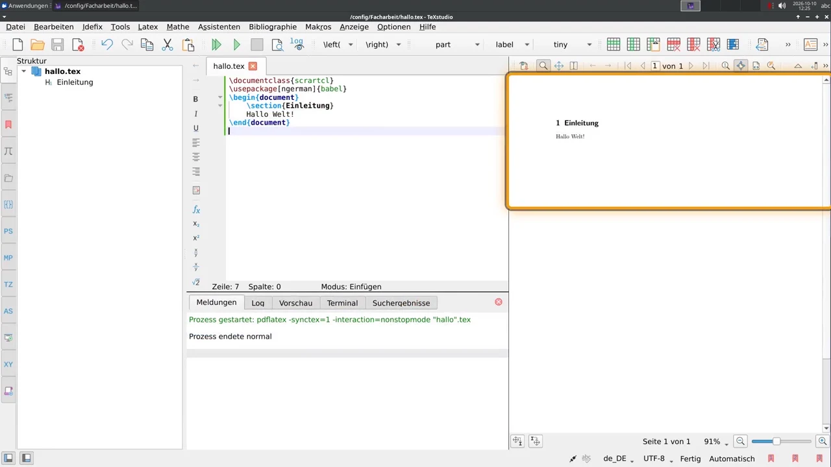831x467 pixels.
Task: Toggle inline spell checking abc icon
Action: click(586, 458)
